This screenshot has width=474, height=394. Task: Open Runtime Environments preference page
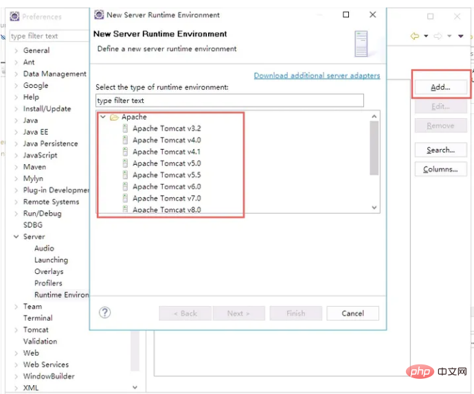(x=62, y=295)
